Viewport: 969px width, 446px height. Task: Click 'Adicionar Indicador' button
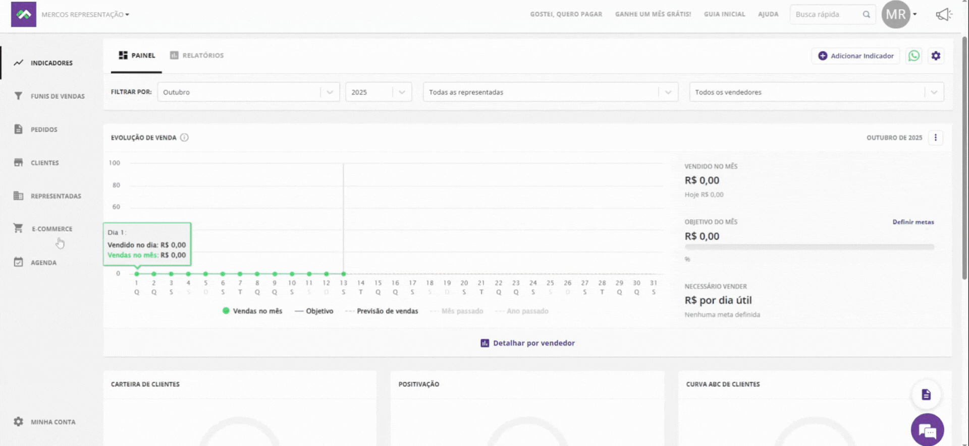(855, 56)
